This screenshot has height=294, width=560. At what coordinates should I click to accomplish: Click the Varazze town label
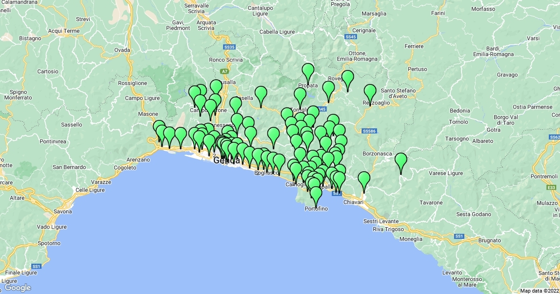(x=101, y=182)
